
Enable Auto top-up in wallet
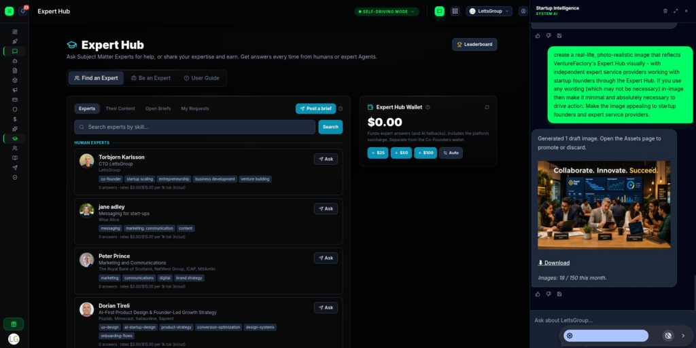click(451, 153)
